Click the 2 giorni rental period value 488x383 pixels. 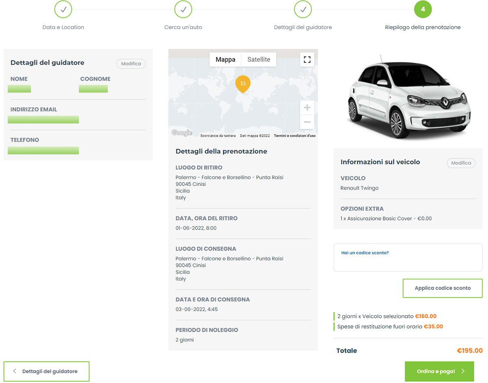(185, 340)
